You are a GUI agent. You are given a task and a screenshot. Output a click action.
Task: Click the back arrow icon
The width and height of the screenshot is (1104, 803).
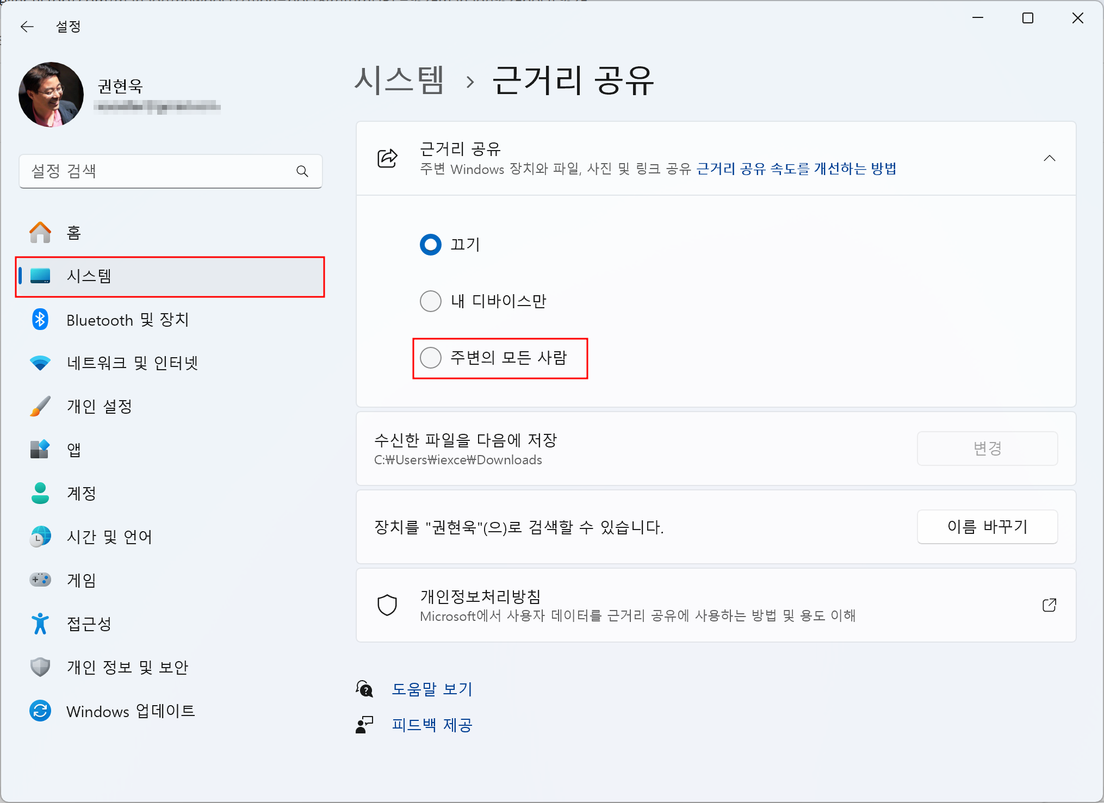(27, 26)
